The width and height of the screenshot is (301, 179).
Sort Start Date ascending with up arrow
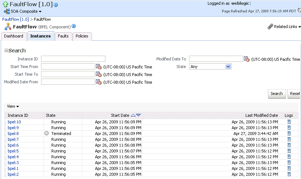pos(133,115)
